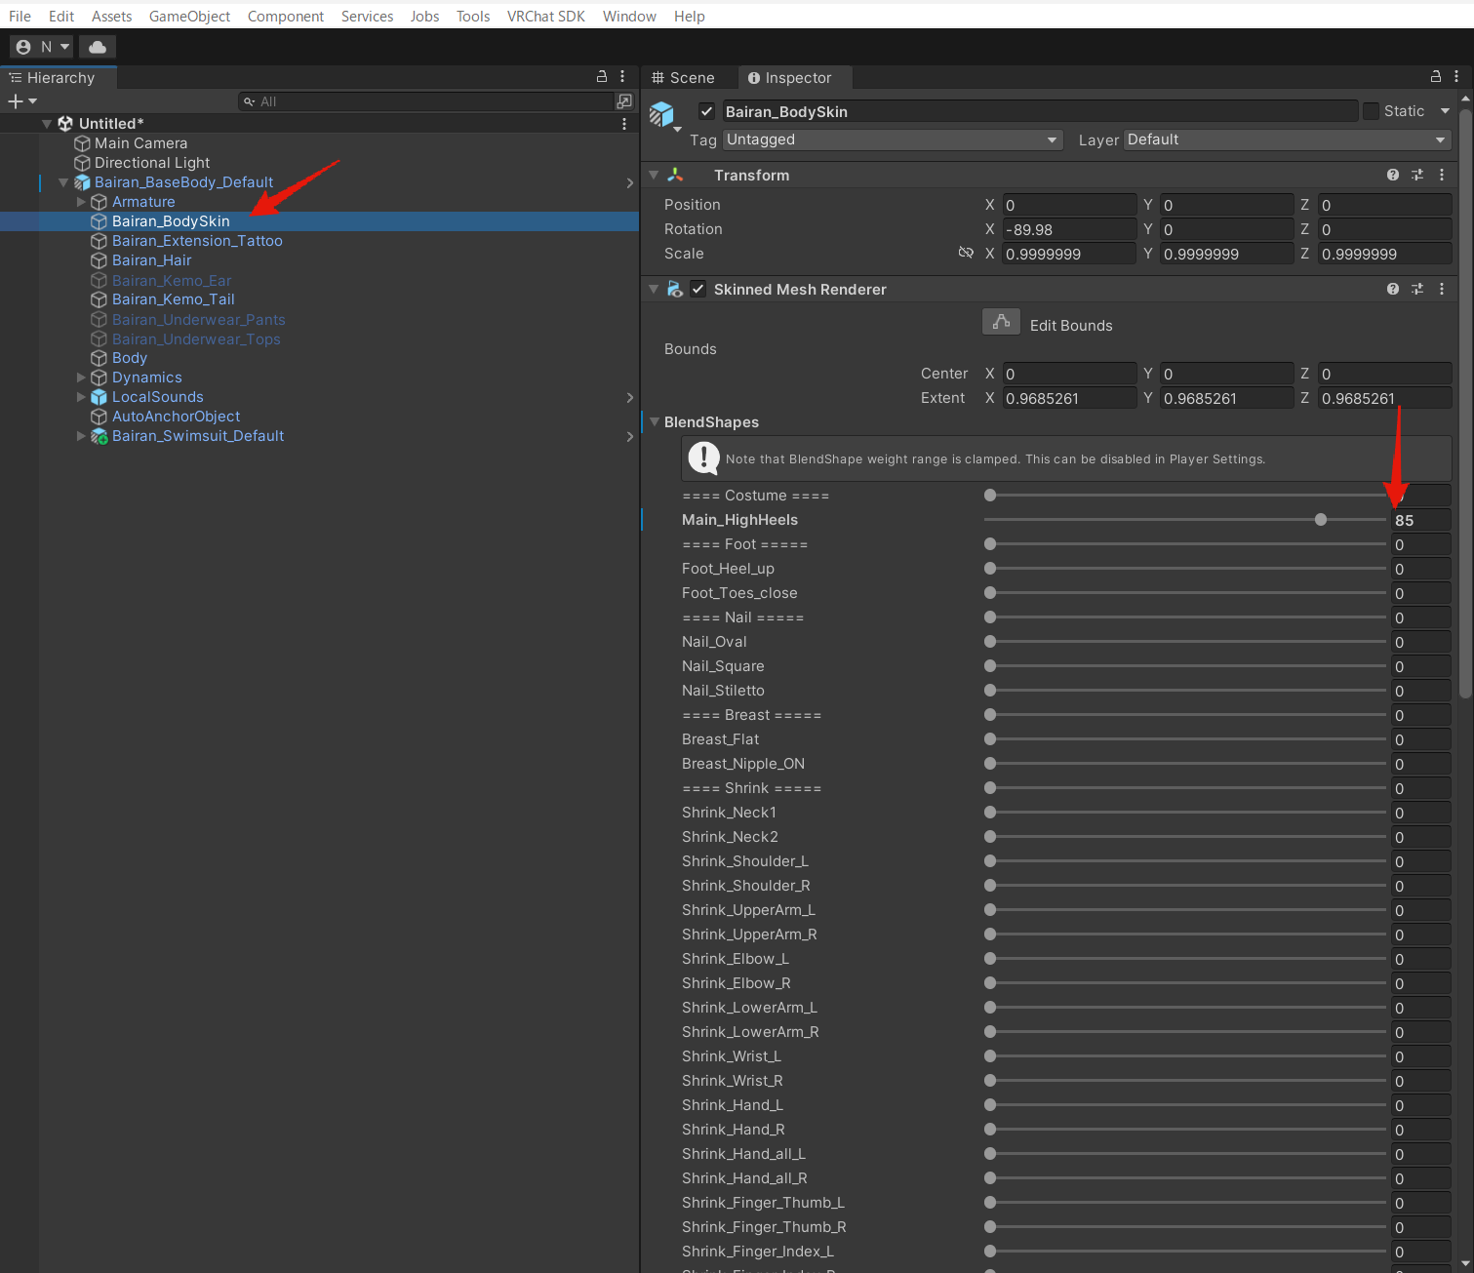Open the Layer dropdown showing Default

(1288, 139)
